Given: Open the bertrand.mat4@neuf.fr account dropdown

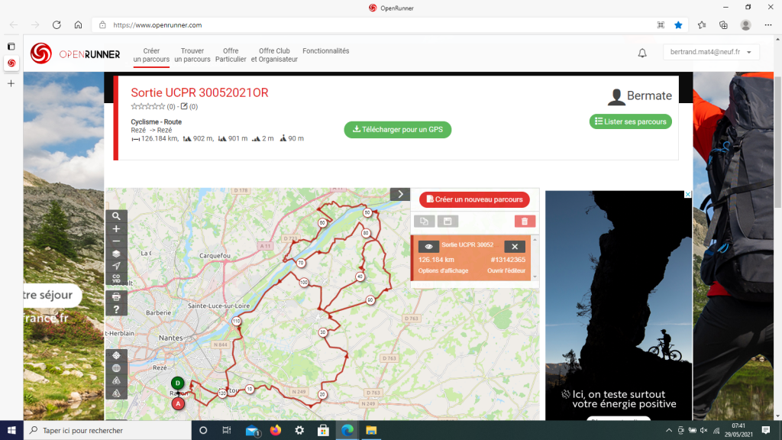Looking at the screenshot, I should [x=710, y=52].
